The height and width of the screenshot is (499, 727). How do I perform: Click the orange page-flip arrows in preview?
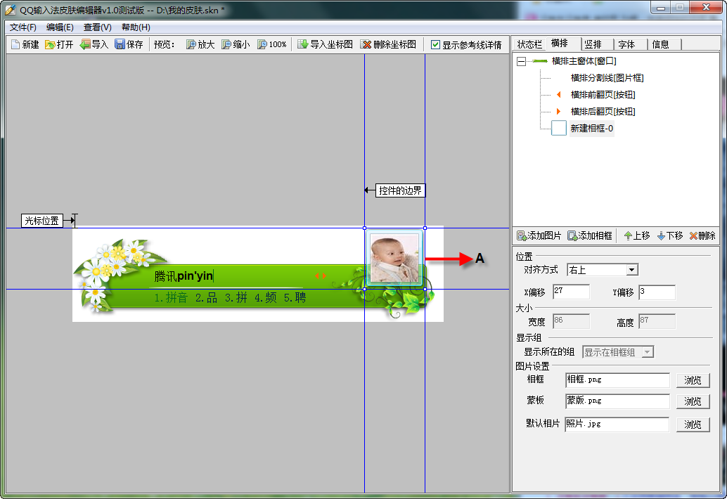coord(321,276)
